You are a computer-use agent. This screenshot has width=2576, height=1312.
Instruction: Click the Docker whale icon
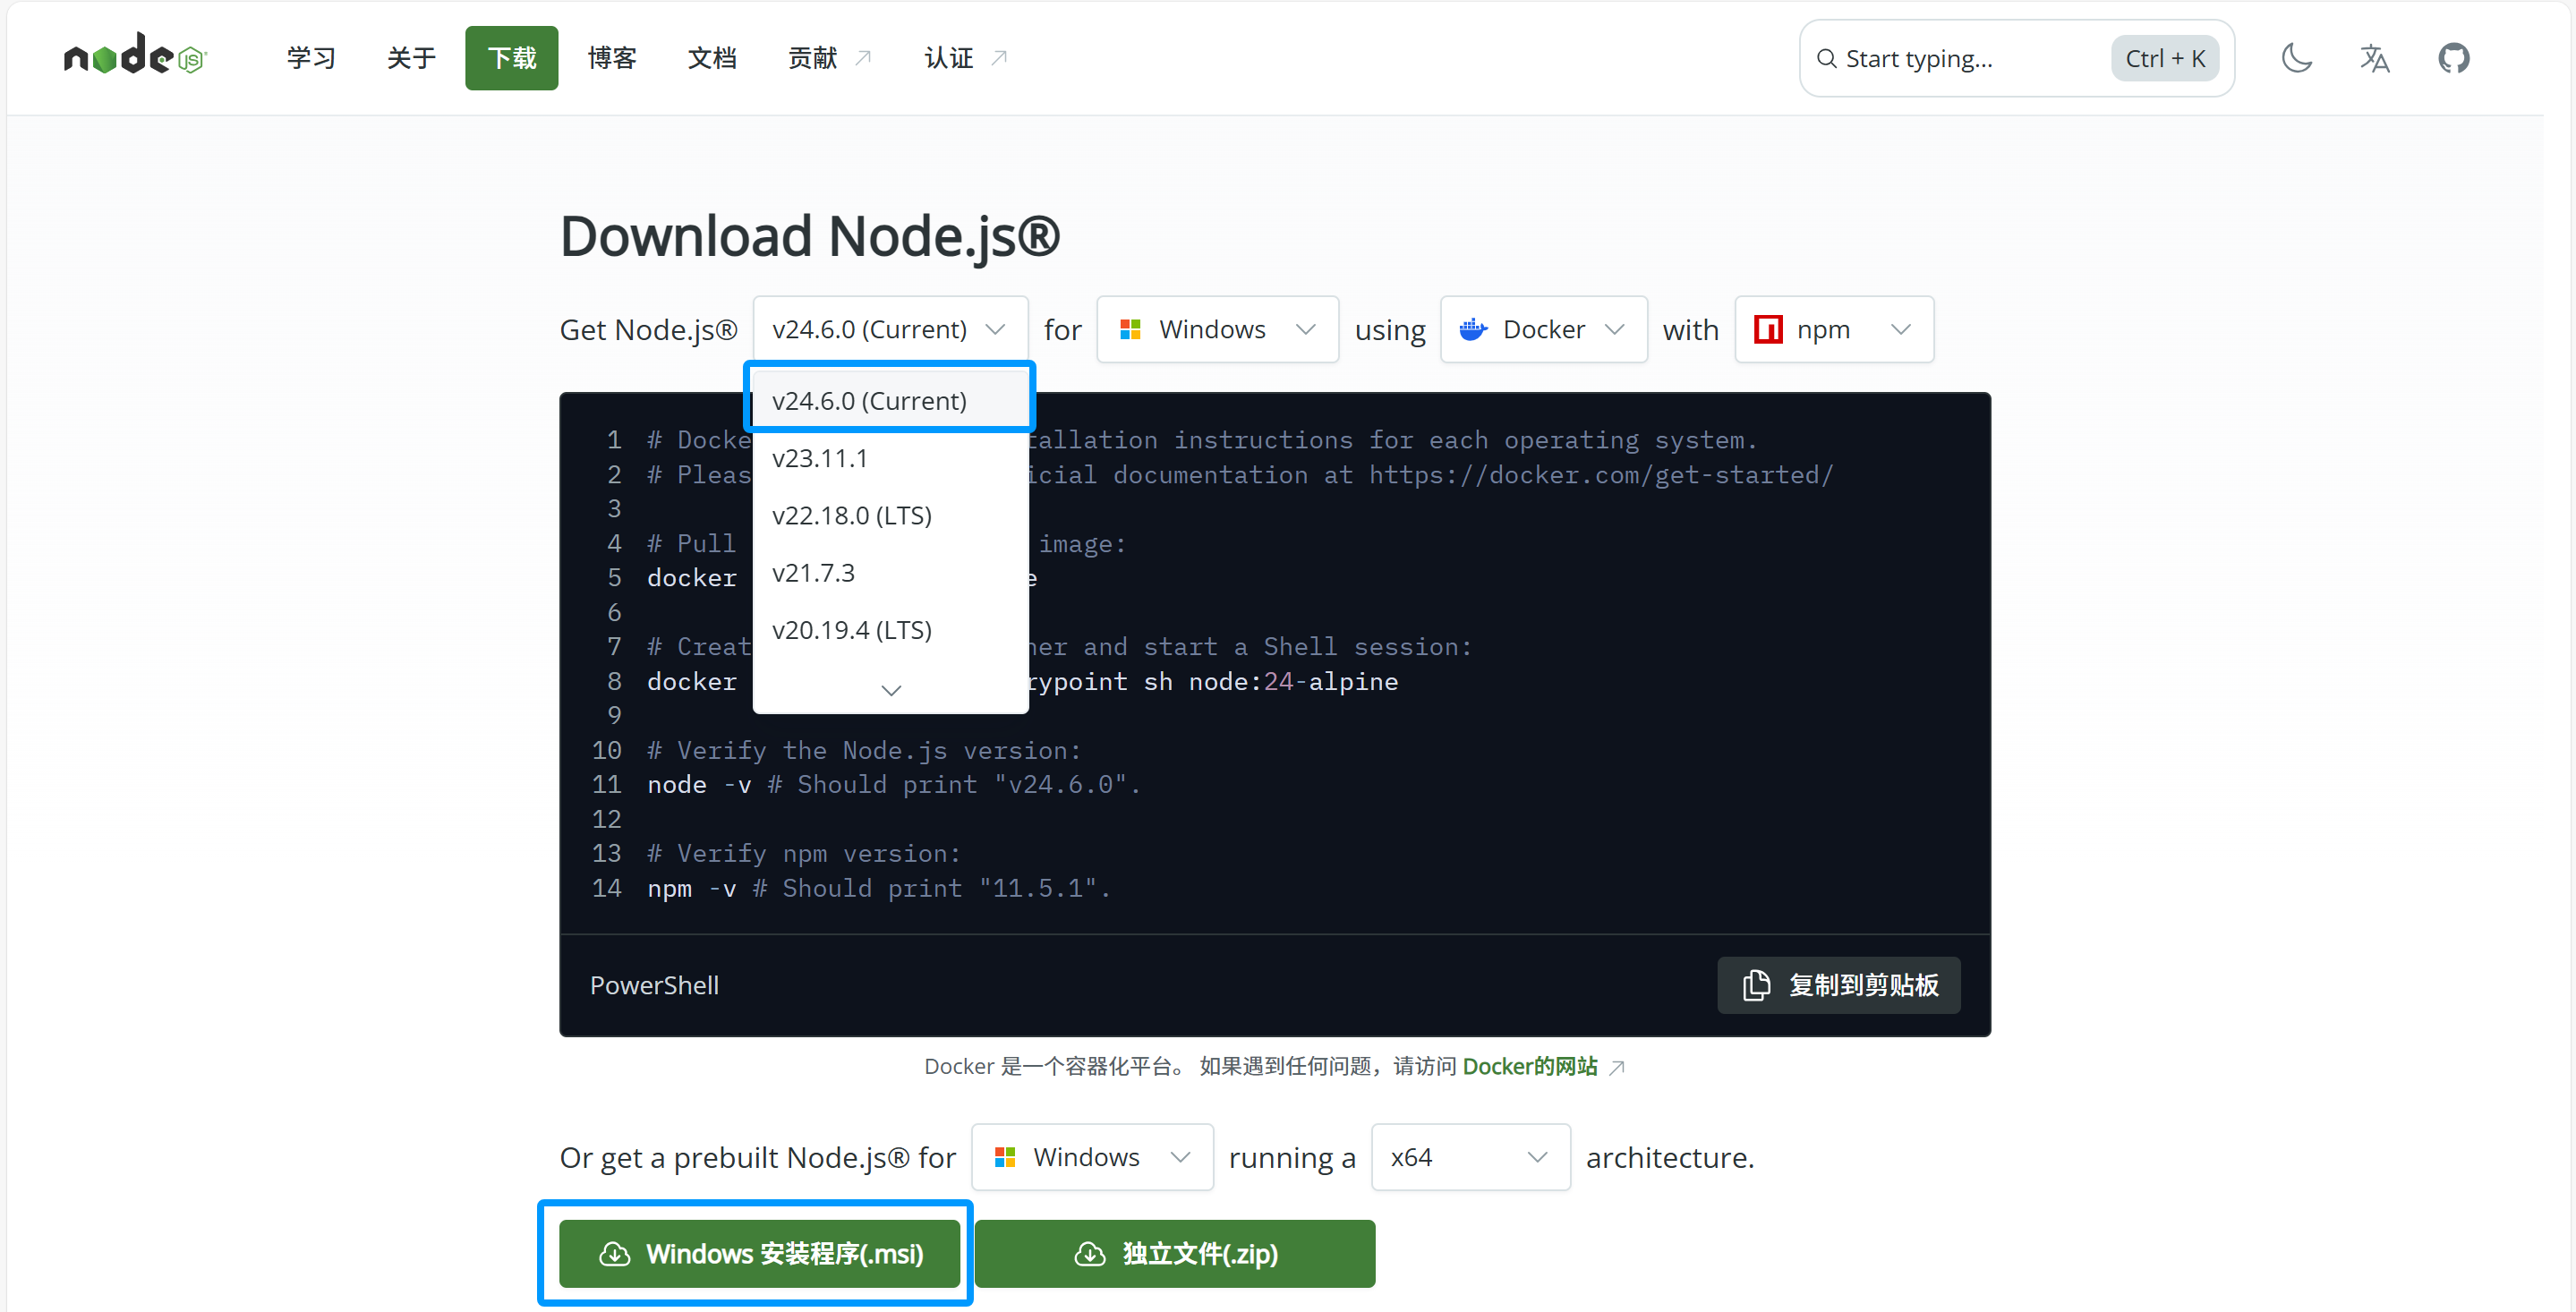pyautogui.click(x=1473, y=329)
